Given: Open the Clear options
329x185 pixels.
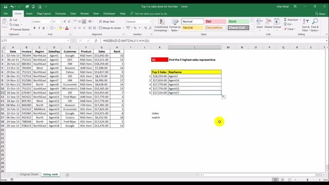Looking at the screenshot, I should [x=290, y=29].
